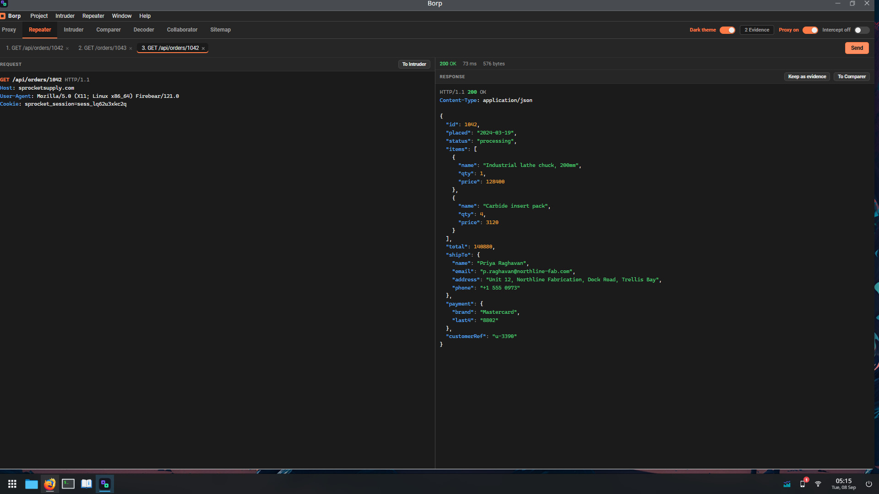879x494 pixels.
Task: Click the To Intruder button
Action: point(414,64)
